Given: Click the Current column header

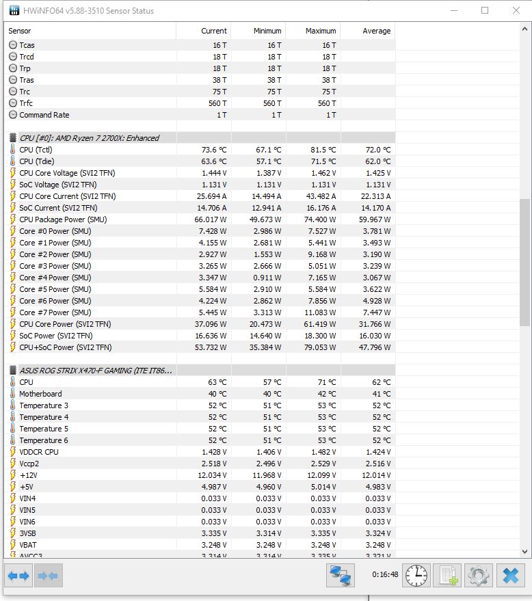Looking at the screenshot, I should coord(204,31).
